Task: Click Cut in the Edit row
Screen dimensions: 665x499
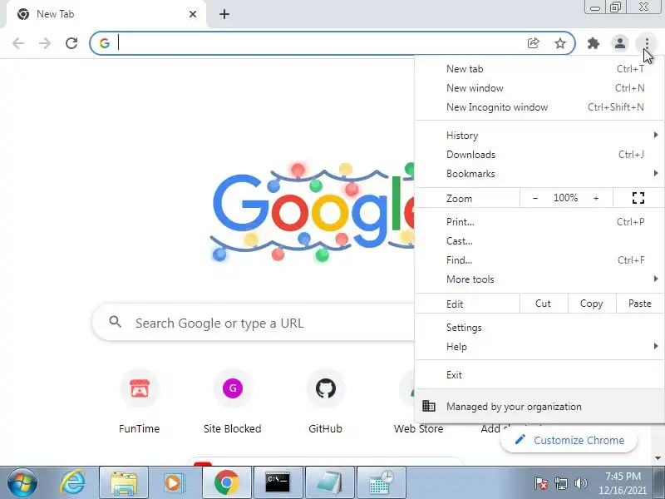Action: [x=544, y=304]
